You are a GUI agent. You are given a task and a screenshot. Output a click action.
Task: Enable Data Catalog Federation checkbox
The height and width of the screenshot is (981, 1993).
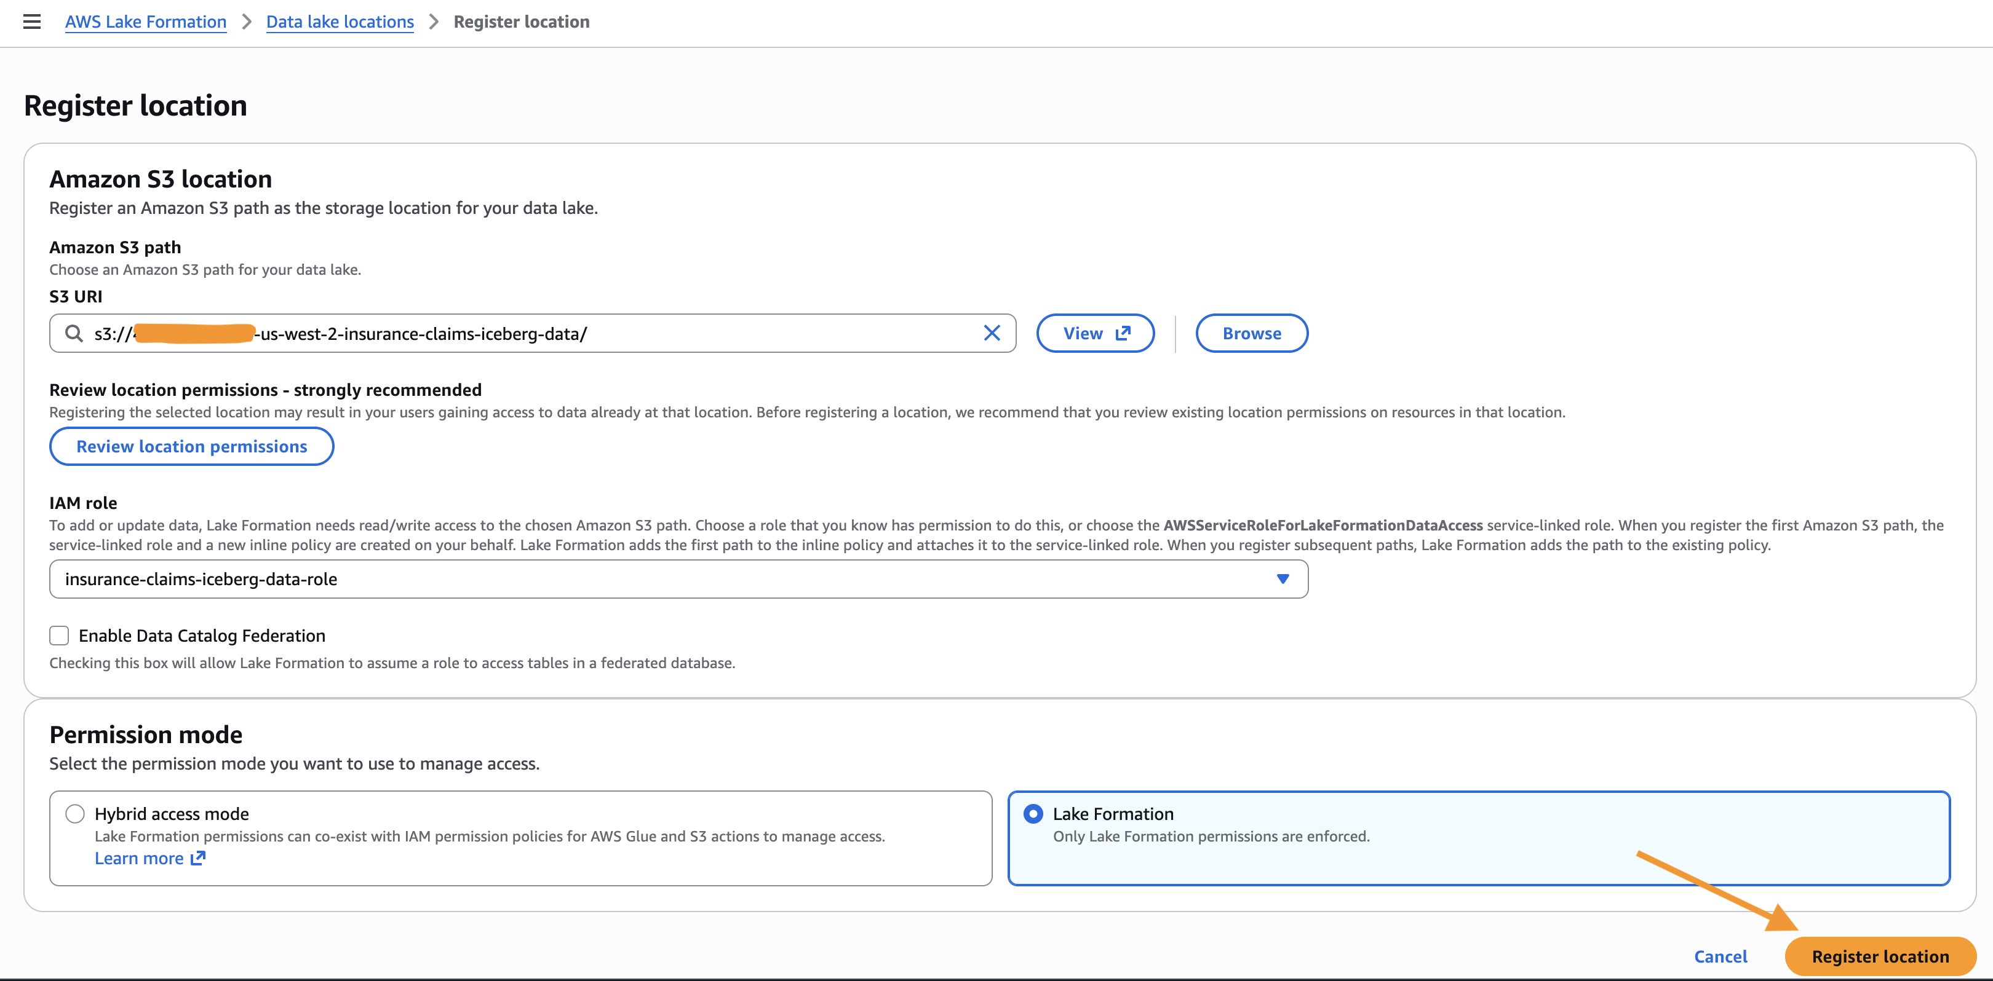coord(60,636)
